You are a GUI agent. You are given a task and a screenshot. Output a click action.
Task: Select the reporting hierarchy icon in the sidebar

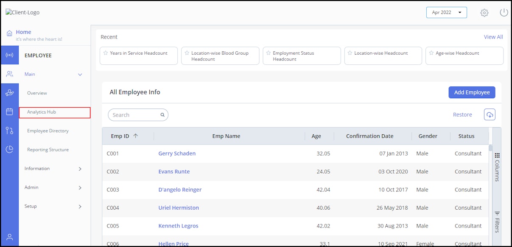coord(9,130)
